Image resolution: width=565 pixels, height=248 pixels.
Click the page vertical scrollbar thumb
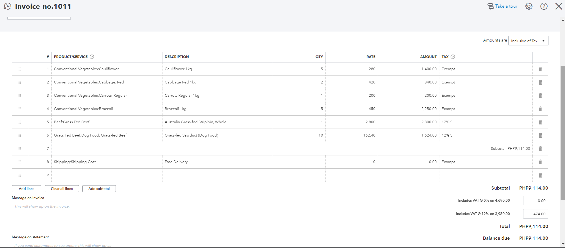point(563,133)
